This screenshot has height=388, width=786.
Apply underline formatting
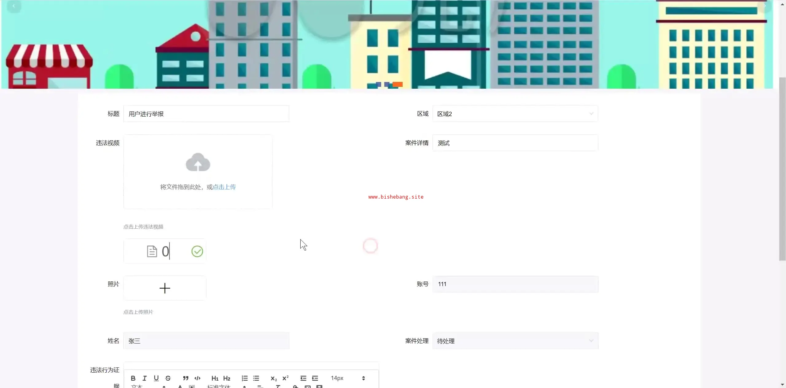click(156, 378)
